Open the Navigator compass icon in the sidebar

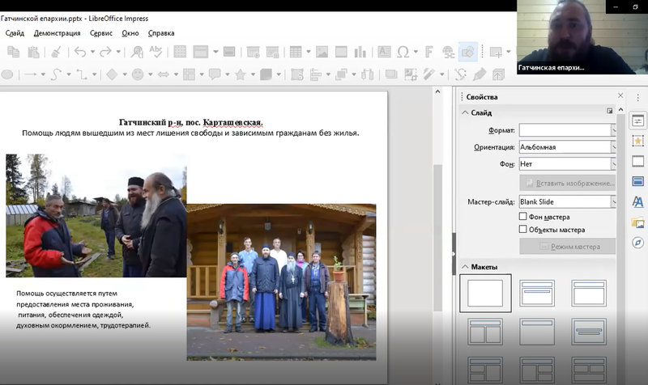(637, 243)
